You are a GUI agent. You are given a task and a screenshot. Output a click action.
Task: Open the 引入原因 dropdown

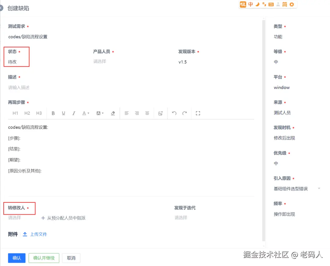click(296, 188)
